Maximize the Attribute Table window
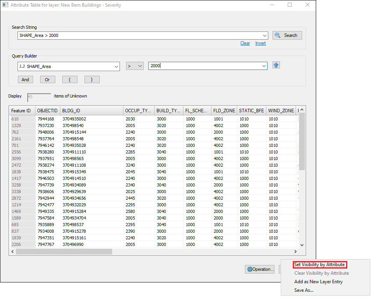373x298 pixels. tap(290, 5)
